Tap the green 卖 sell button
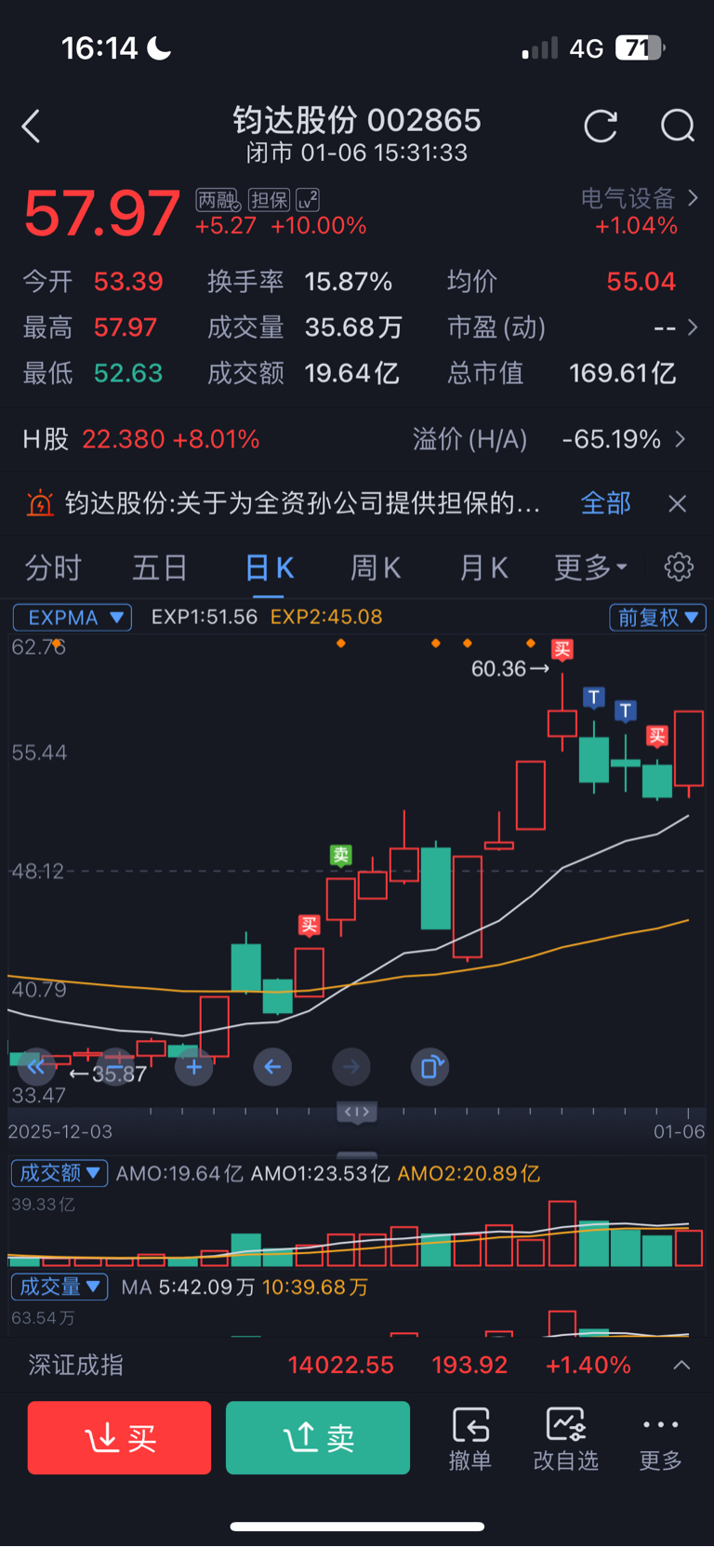Image resolution: width=714 pixels, height=1547 pixels. [x=318, y=1438]
